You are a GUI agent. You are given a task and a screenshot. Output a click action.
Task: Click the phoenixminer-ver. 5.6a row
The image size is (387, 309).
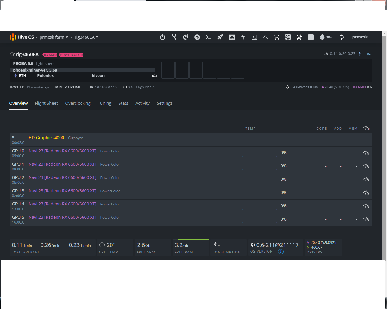pos(82,70)
